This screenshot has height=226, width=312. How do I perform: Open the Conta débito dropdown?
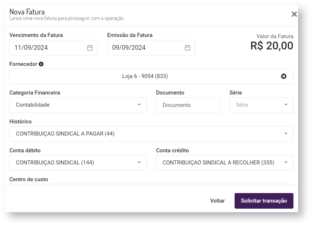click(139, 163)
